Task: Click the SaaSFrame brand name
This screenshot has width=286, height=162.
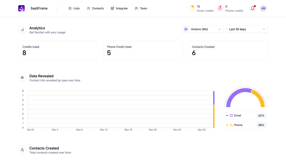Action: 39,8
